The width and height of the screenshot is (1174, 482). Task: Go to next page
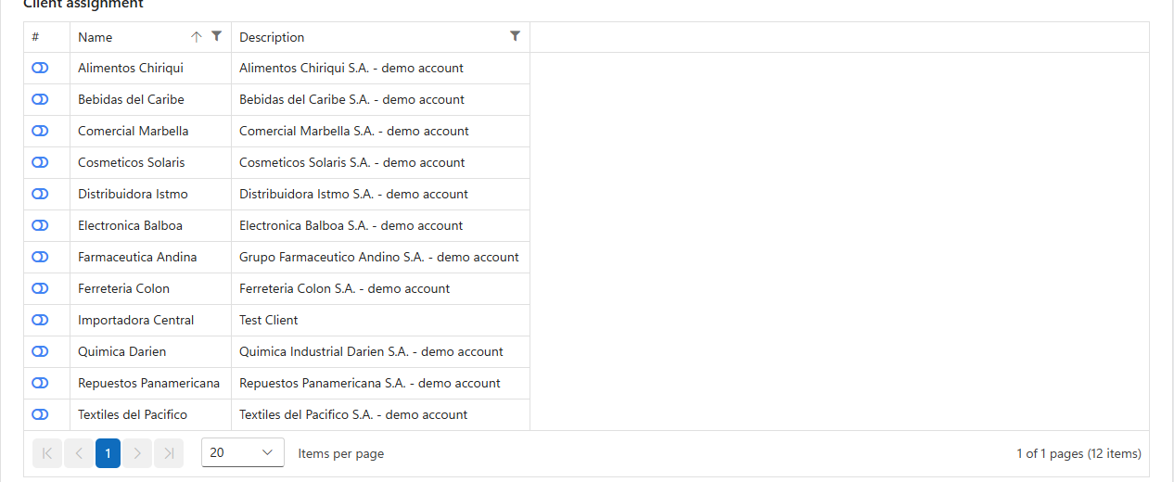pyautogui.click(x=137, y=453)
